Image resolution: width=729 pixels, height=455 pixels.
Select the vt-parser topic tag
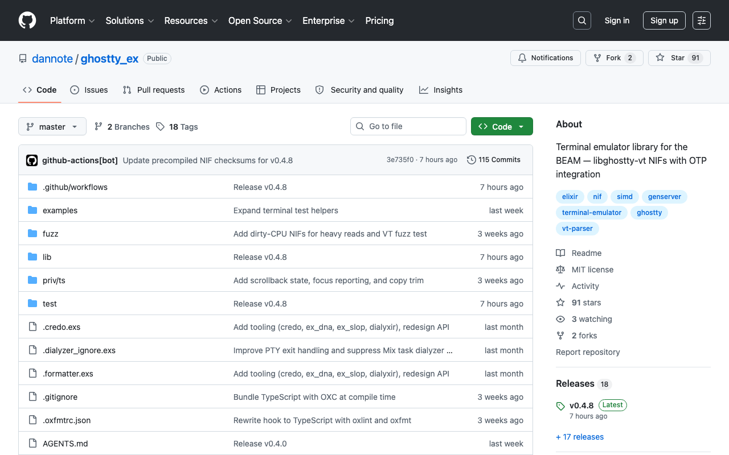(578, 229)
